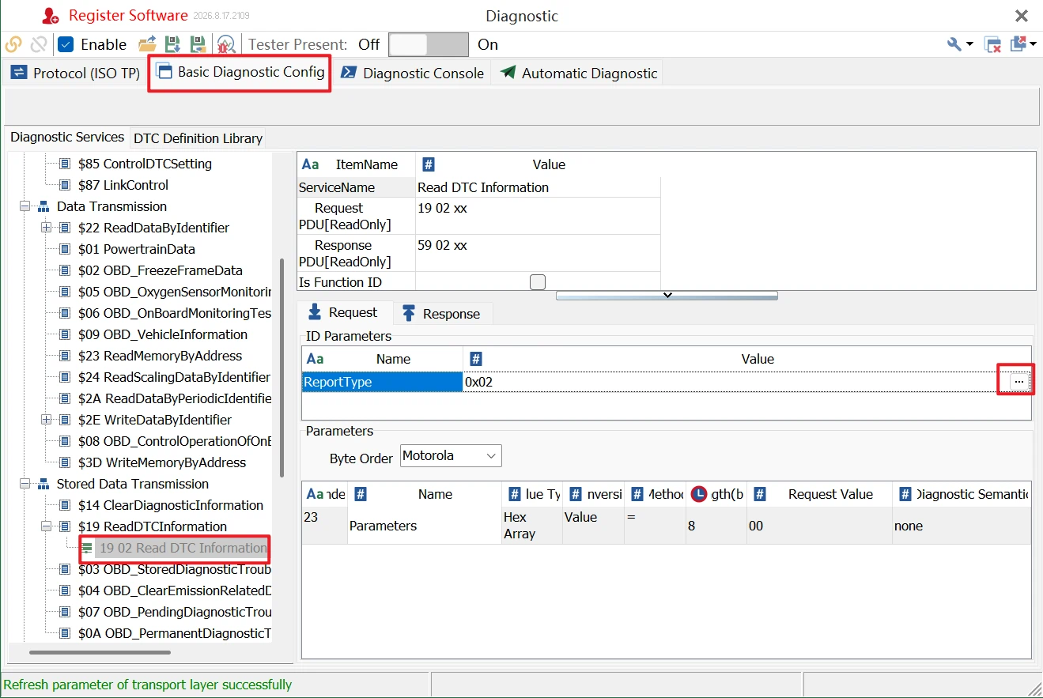Click the Register Software link
This screenshot has width=1043, height=698.
pyautogui.click(x=128, y=16)
